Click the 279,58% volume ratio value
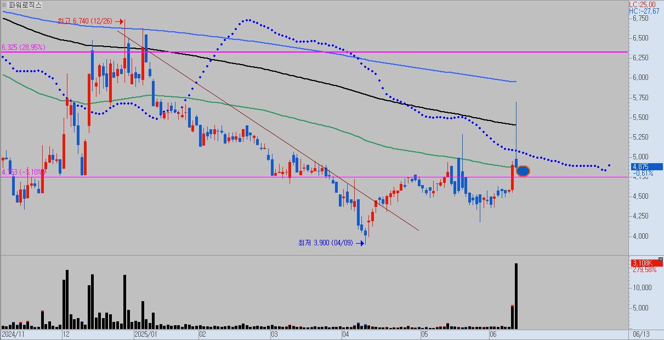 pyautogui.click(x=644, y=270)
